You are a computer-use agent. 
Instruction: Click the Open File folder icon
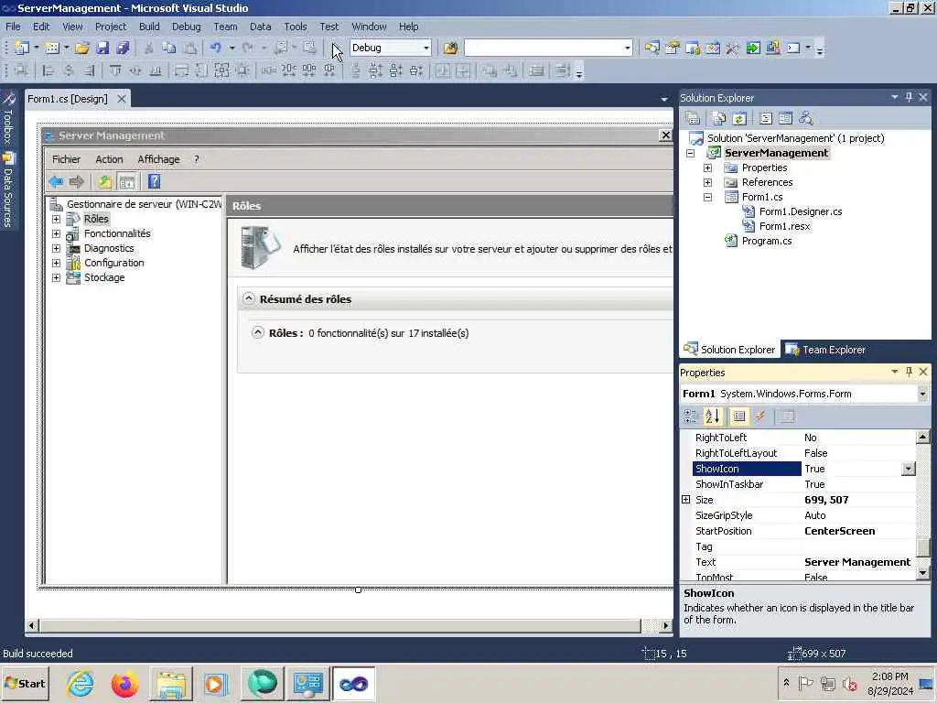click(81, 48)
